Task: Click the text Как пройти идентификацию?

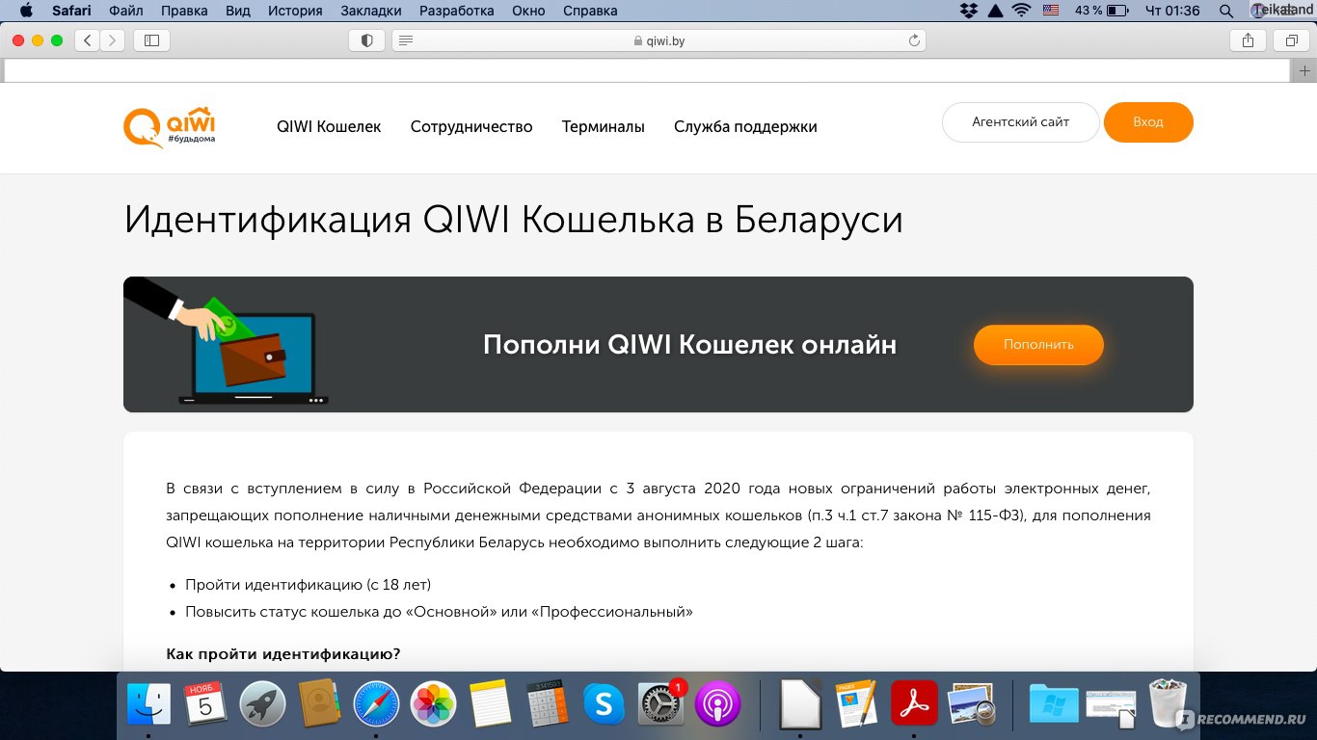Action: coord(283,654)
